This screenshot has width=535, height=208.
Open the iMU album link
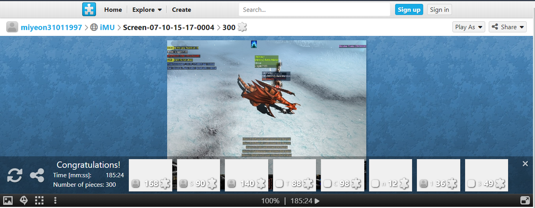point(107,27)
